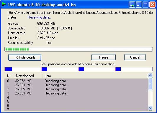Minimize the download window
The image size is (157, 113).
click(139, 5)
